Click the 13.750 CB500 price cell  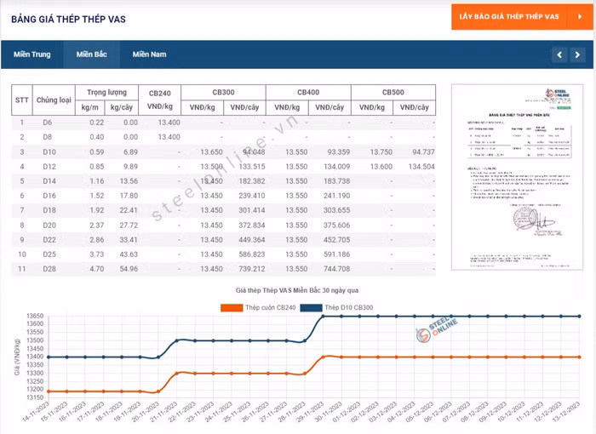(x=381, y=152)
